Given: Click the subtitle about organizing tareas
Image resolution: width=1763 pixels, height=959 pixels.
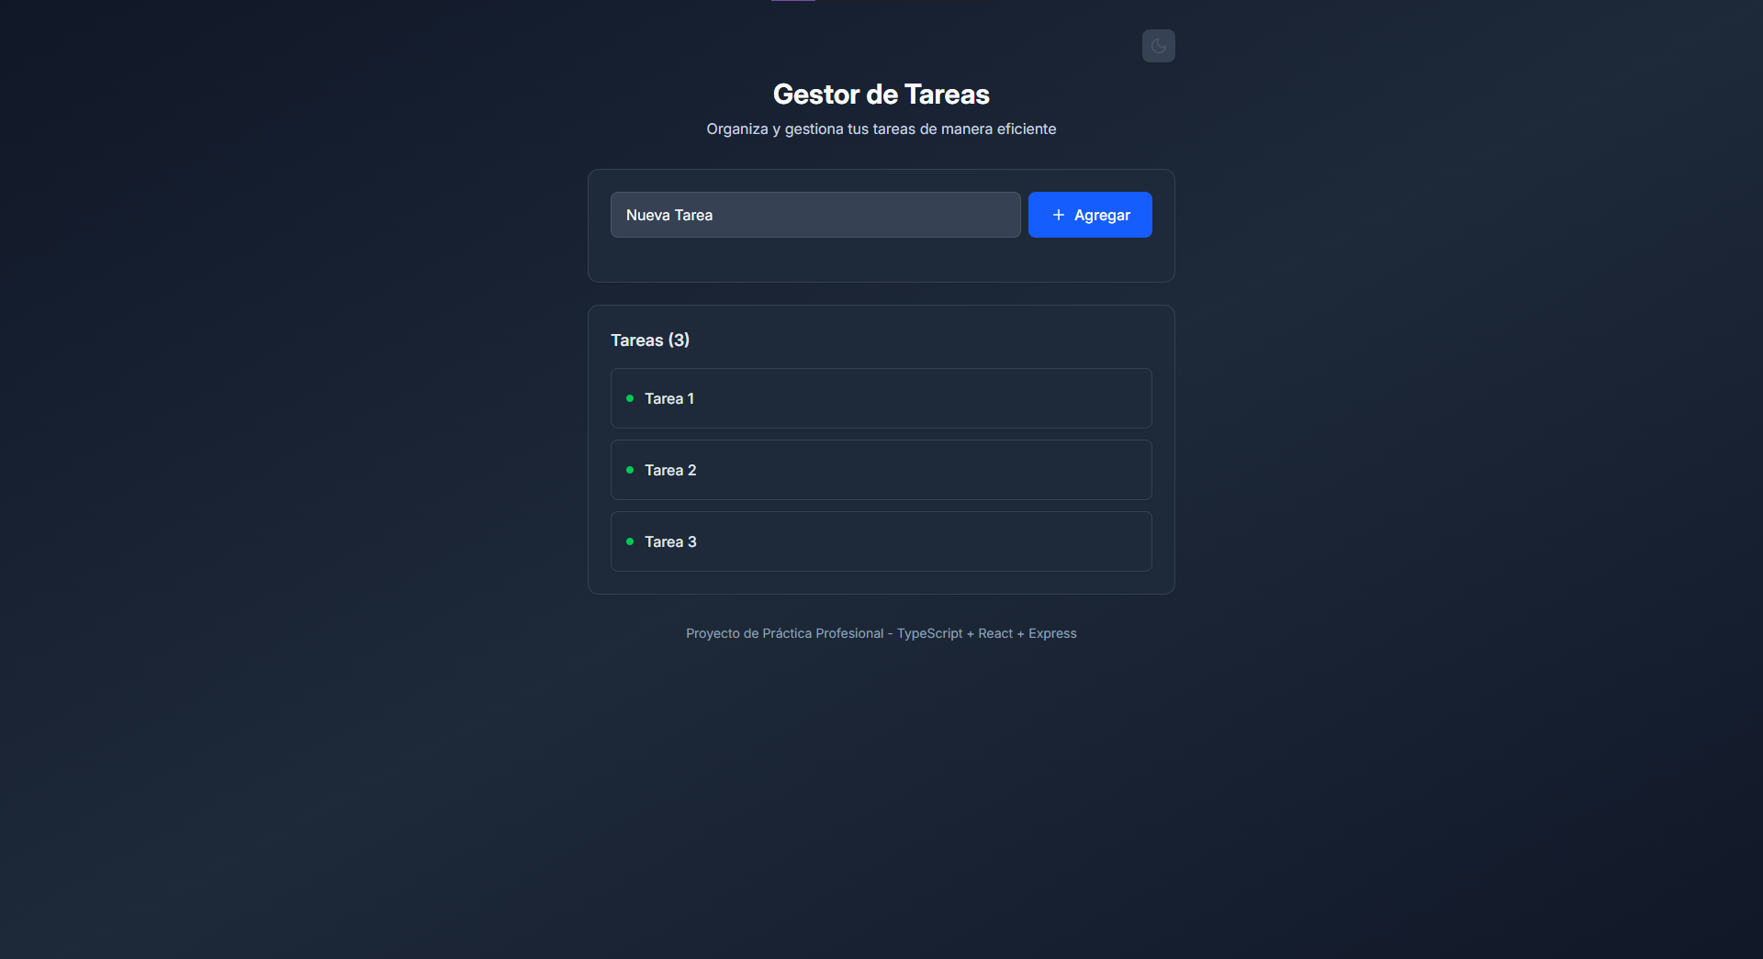Looking at the screenshot, I should tap(881, 128).
